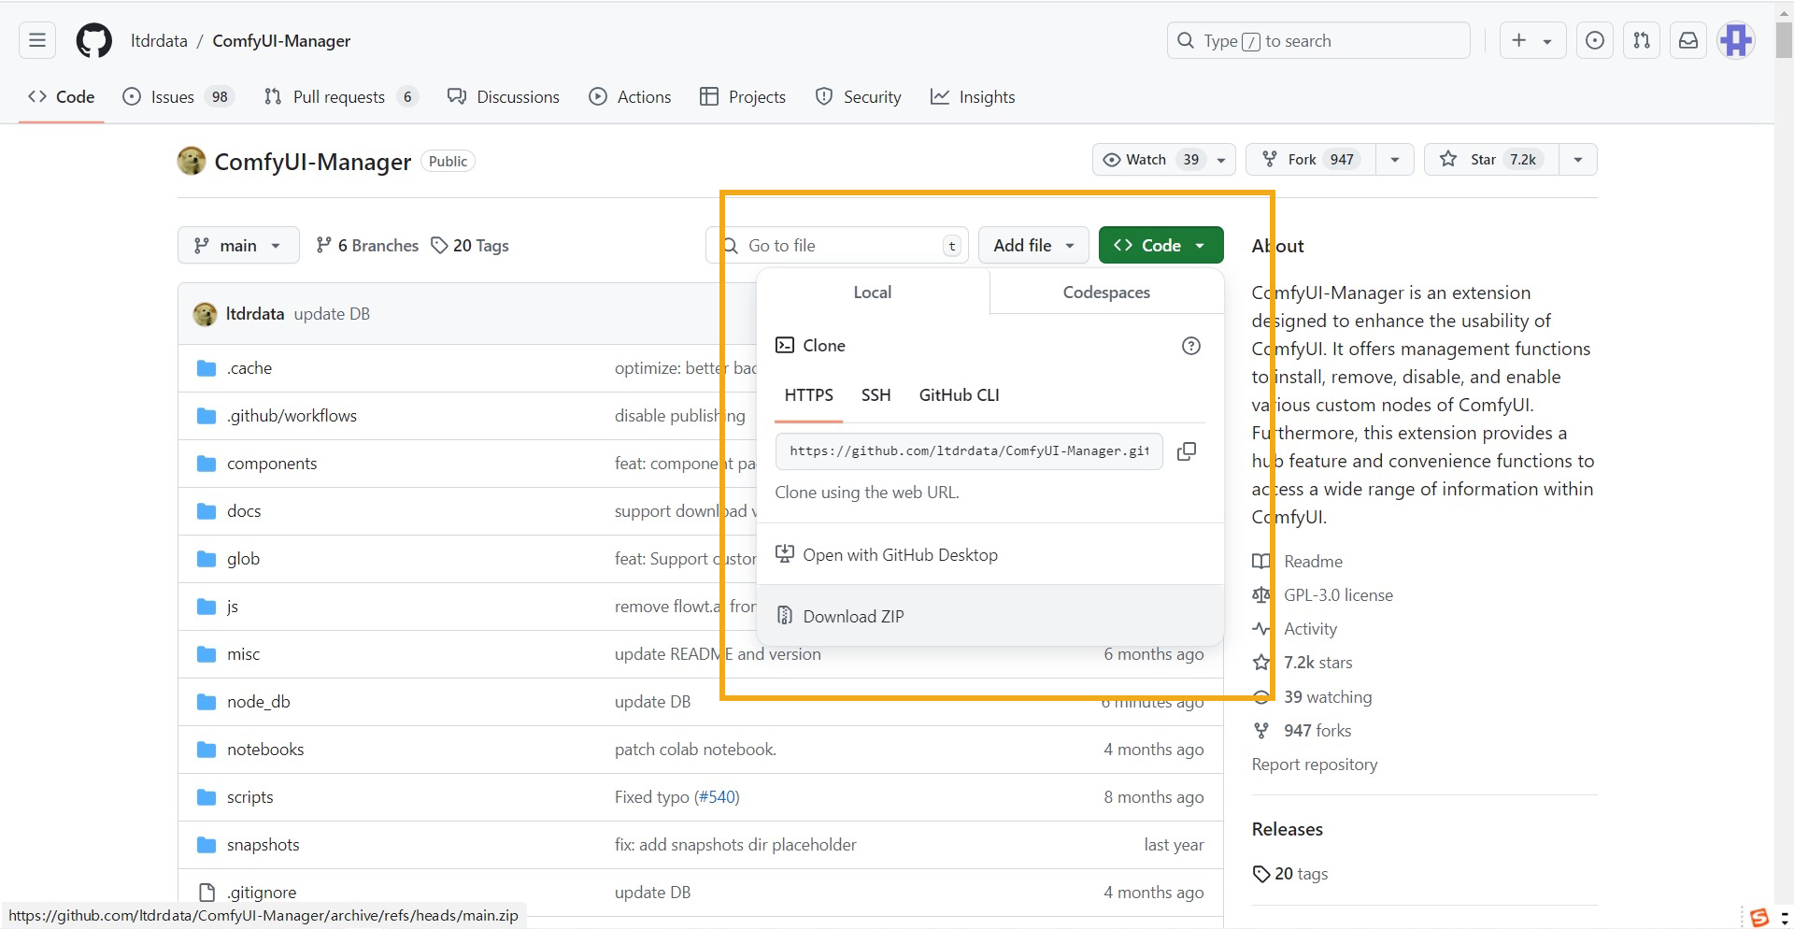Open with GitHub Desktop
1794x929 pixels.
click(x=900, y=555)
